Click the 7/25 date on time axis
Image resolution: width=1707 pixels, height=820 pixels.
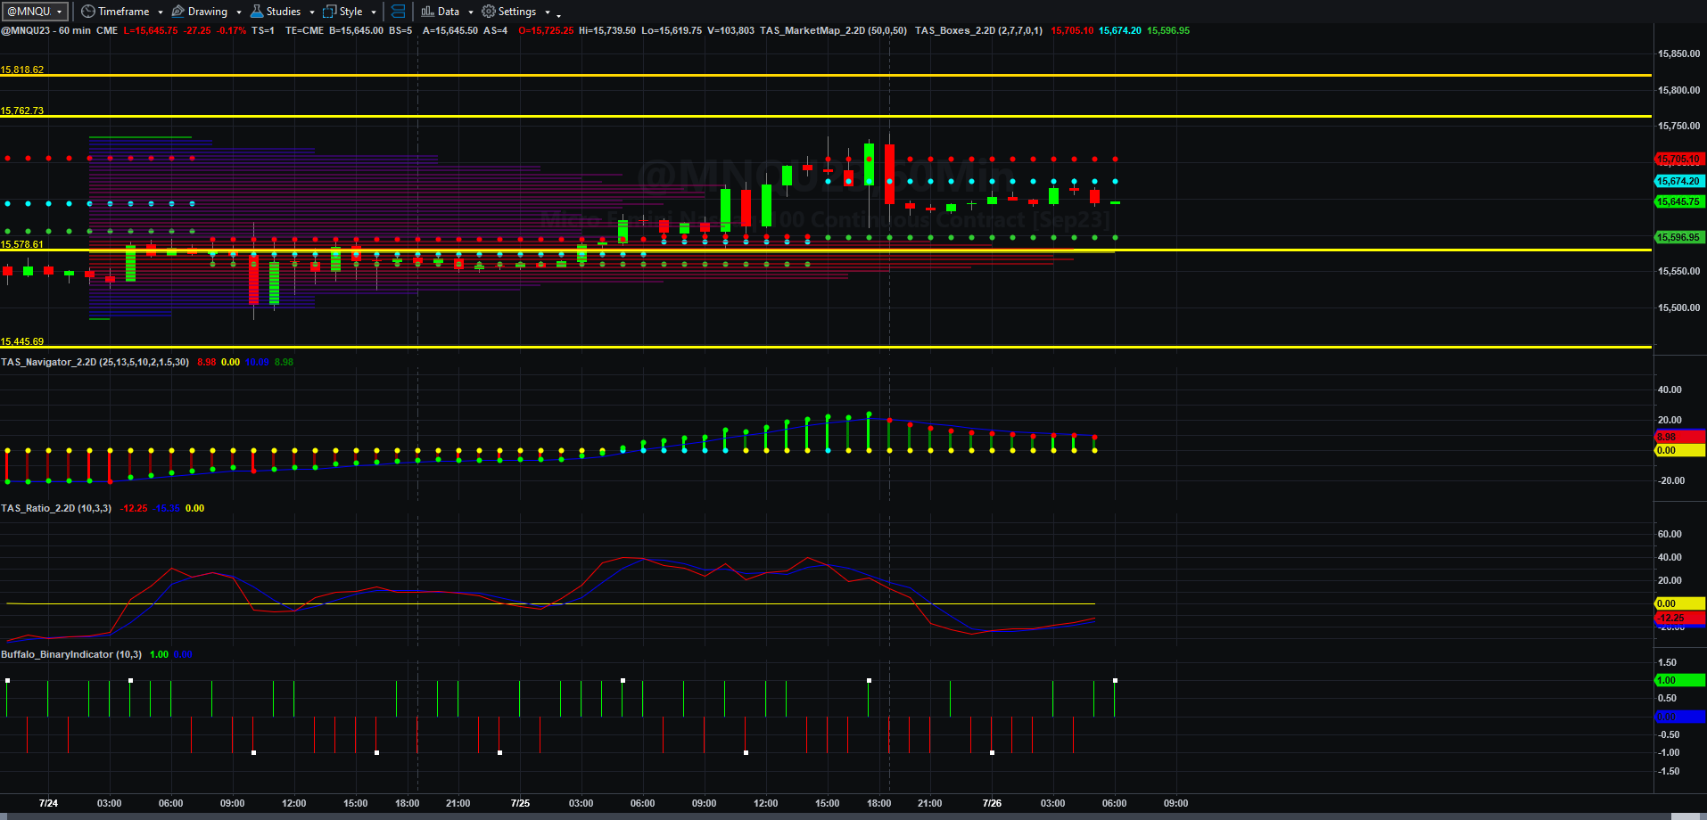click(520, 803)
